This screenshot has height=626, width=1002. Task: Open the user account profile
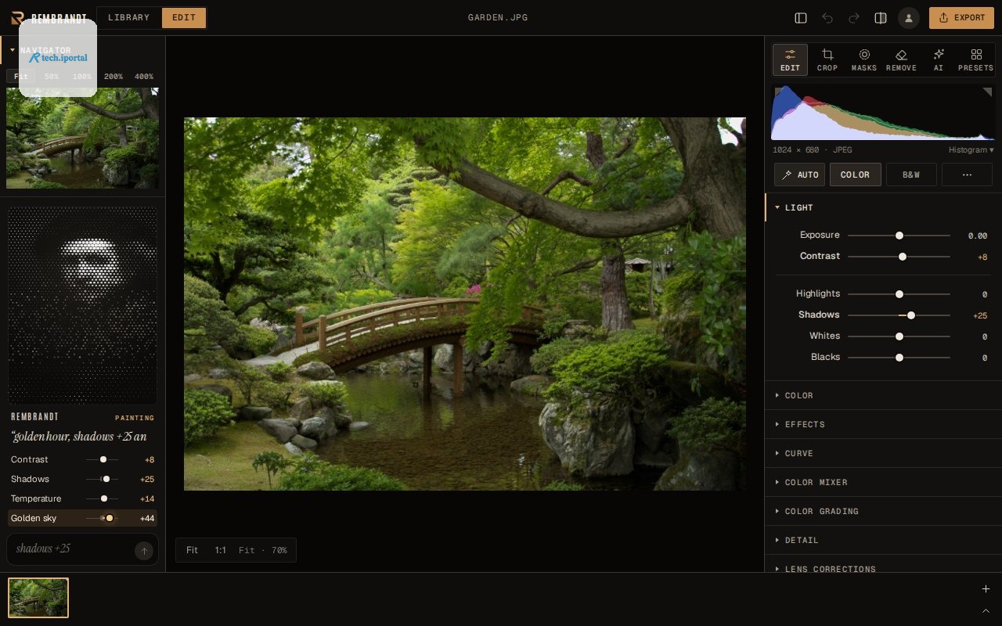click(x=909, y=18)
